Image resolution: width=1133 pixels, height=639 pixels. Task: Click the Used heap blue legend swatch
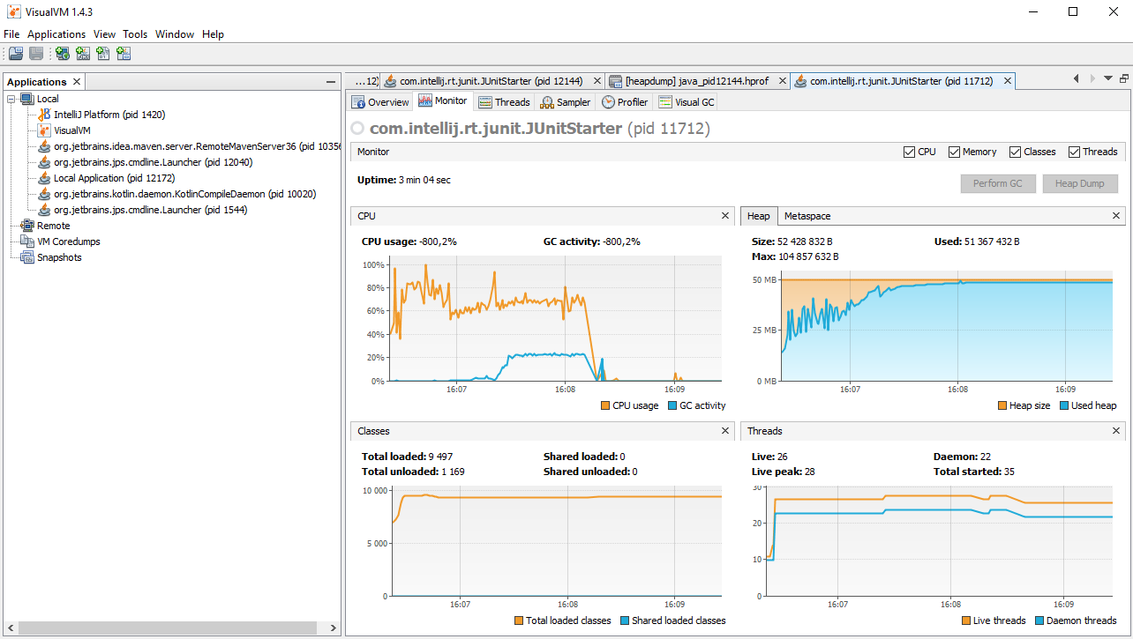click(x=1063, y=405)
